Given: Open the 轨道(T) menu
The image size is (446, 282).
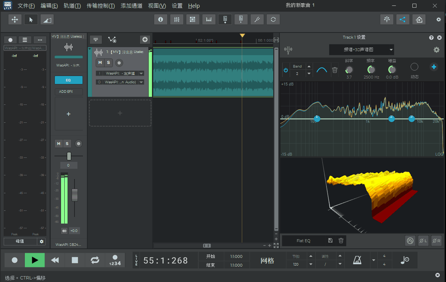Looking at the screenshot, I should click(72, 6).
